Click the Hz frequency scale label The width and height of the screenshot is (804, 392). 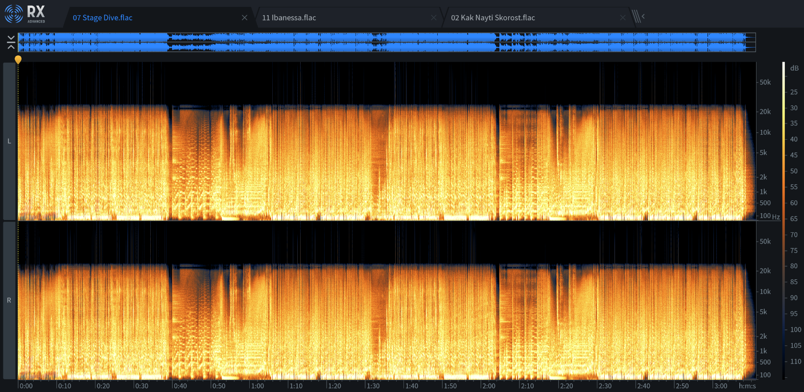click(776, 217)
